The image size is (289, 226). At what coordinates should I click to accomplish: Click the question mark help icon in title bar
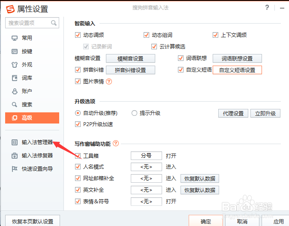[x=267, y=8]
